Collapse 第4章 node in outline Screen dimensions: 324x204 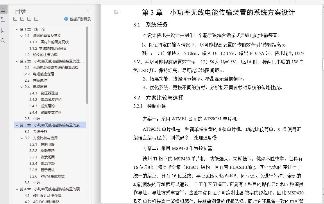click(x=17, y=189)
